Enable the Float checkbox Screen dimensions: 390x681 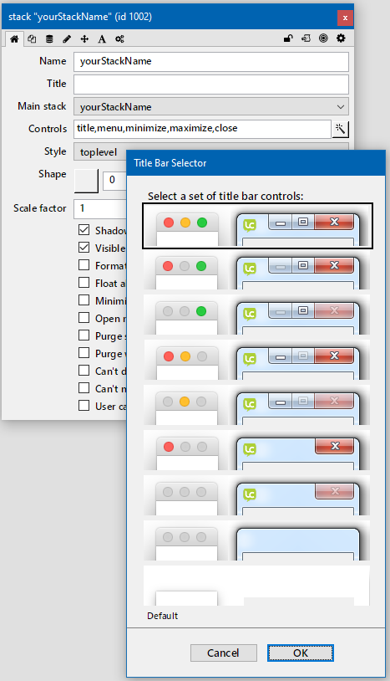[84, 283]
